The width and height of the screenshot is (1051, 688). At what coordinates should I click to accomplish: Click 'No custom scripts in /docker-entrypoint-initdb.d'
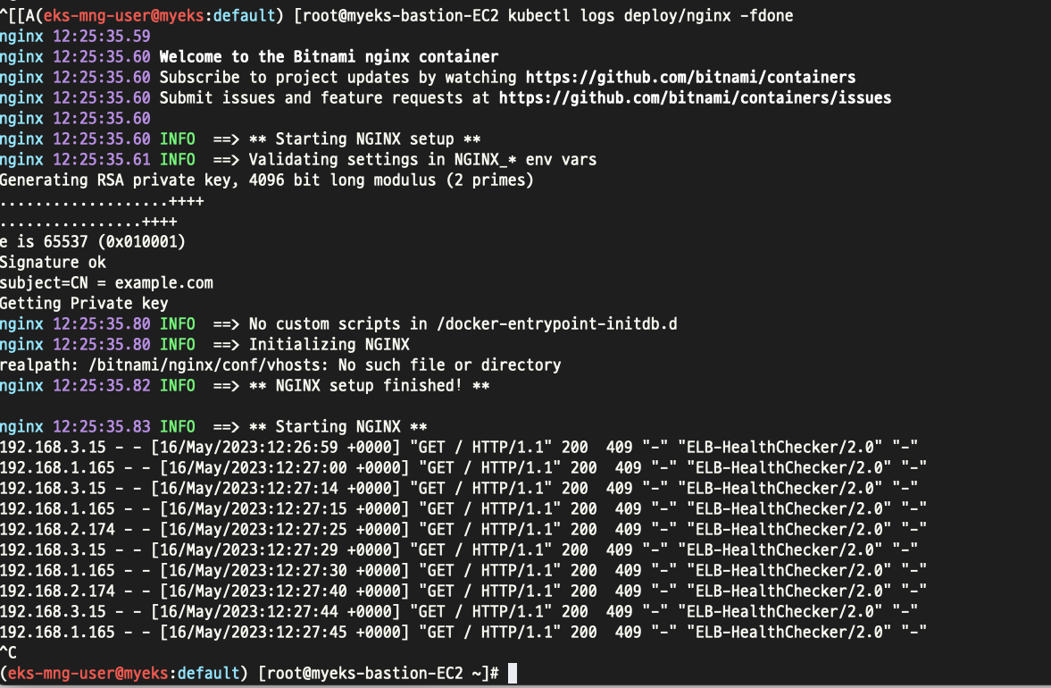click(x=463, y=324)
